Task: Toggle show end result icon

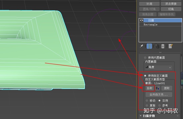Action: (149, 46)
